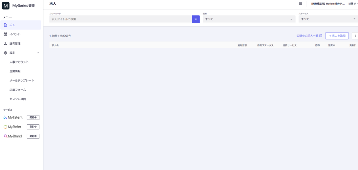Open the three-dot more options menu

[355, 36]
